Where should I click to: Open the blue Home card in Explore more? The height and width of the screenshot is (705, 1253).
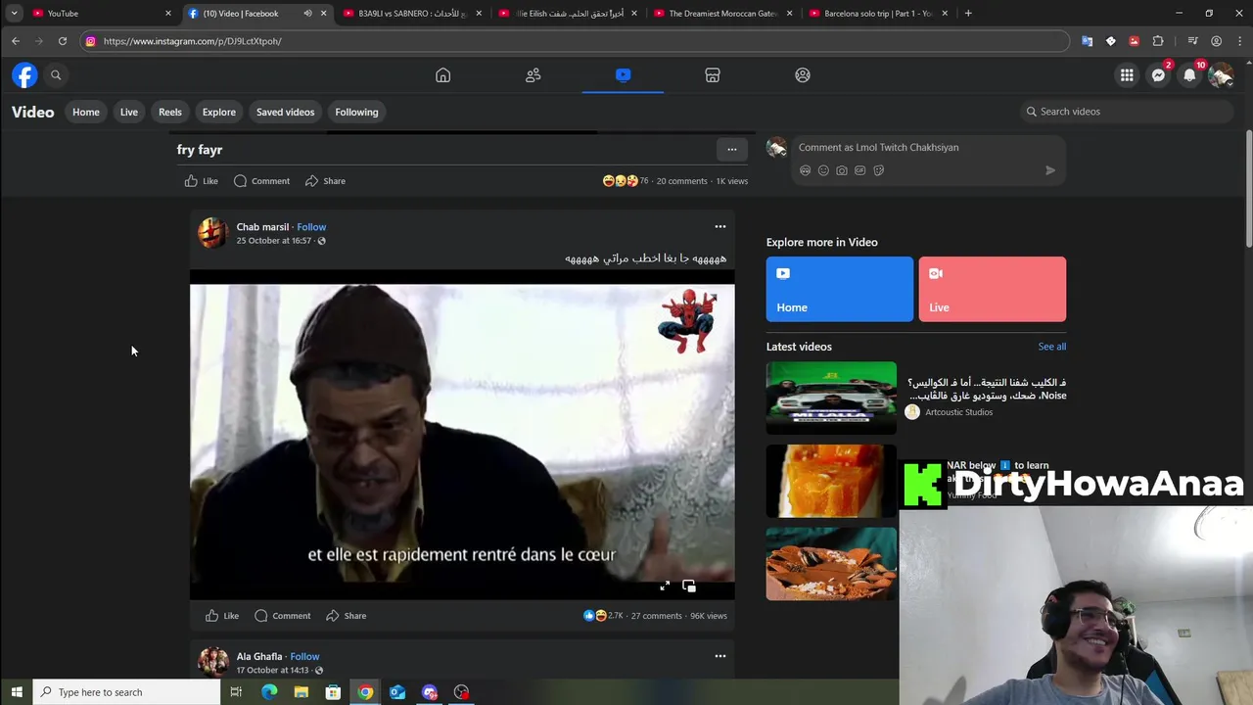coord(840,289)
